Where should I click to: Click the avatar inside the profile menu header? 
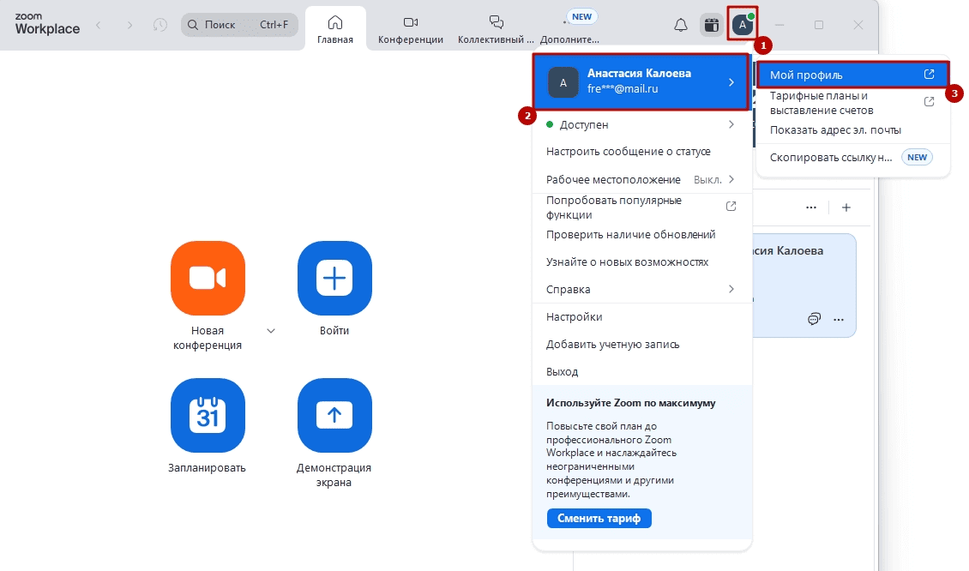(563, 83)
